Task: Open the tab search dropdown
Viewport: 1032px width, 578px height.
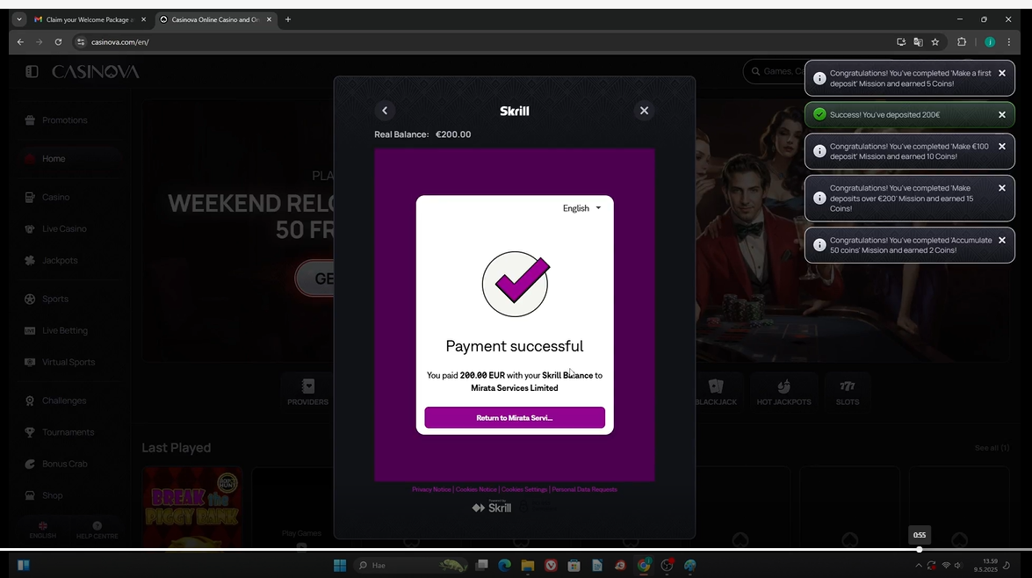Action: 19,19
